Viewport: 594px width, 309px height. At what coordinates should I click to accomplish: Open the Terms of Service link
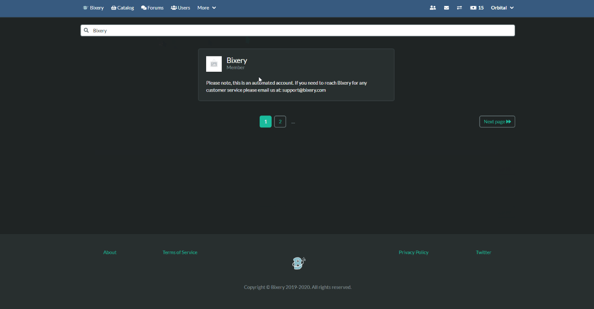click(180, 252)
